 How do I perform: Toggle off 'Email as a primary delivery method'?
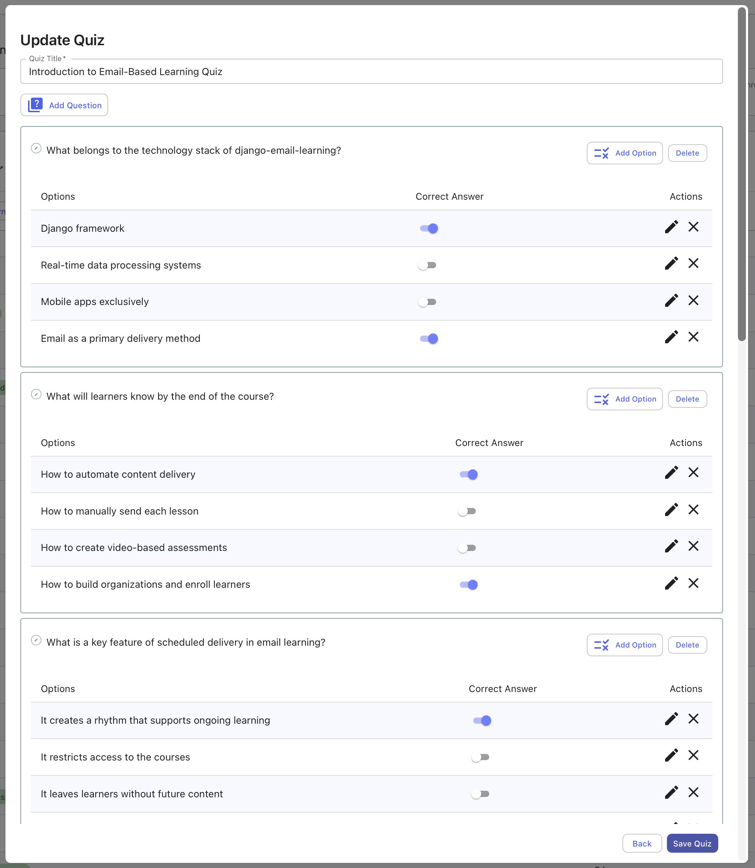(429, 339)
